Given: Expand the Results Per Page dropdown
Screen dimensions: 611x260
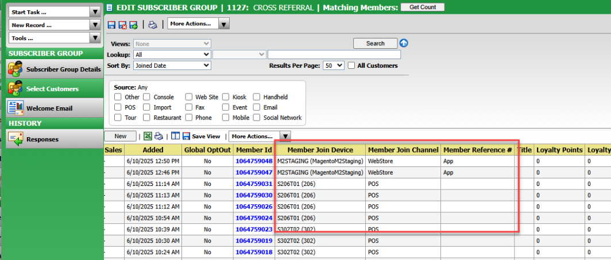Looking at the screenshot, I should tap(333, 65).
